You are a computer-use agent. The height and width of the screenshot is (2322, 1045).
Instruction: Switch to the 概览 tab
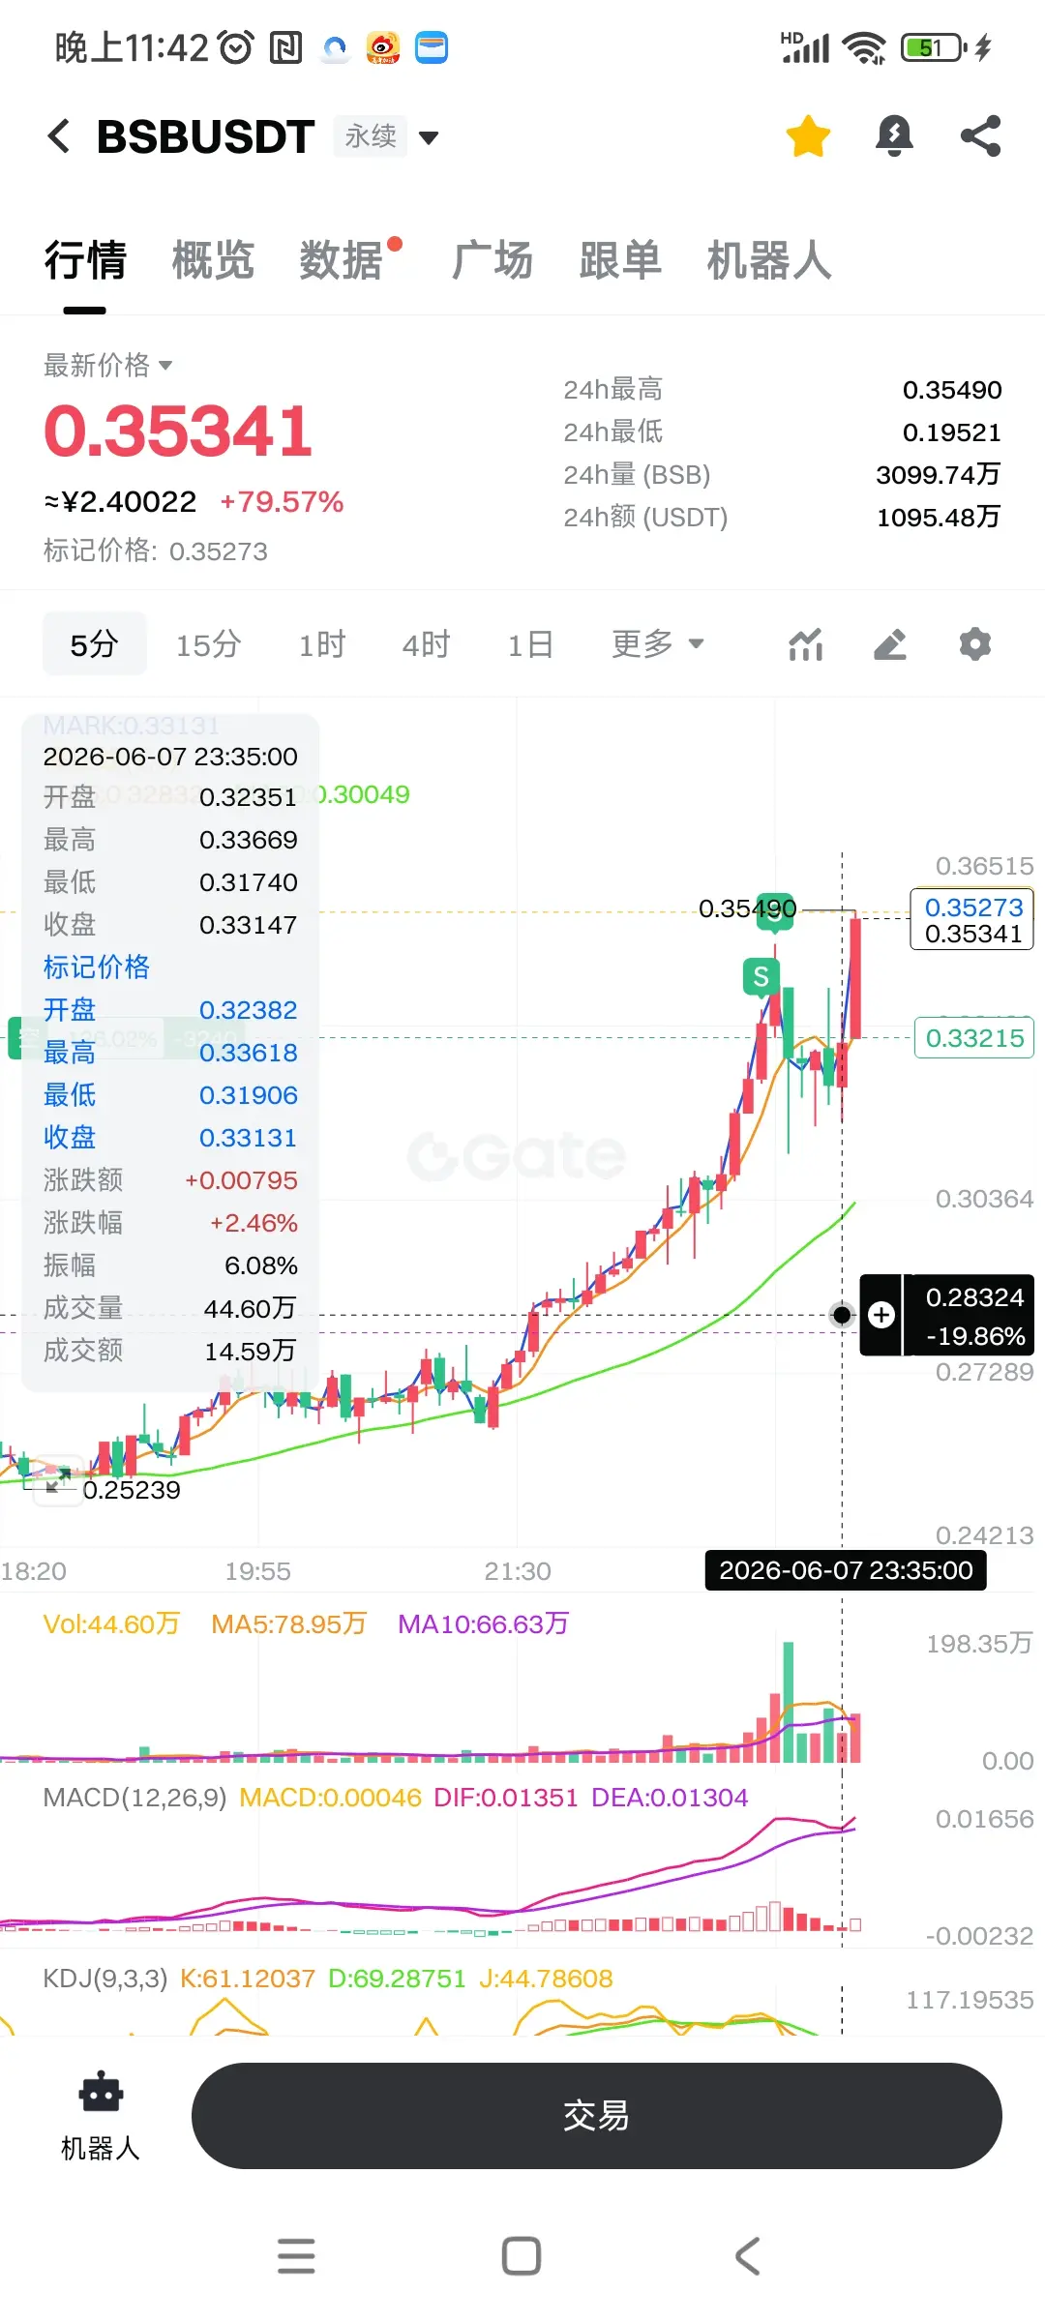pos(213,260)
